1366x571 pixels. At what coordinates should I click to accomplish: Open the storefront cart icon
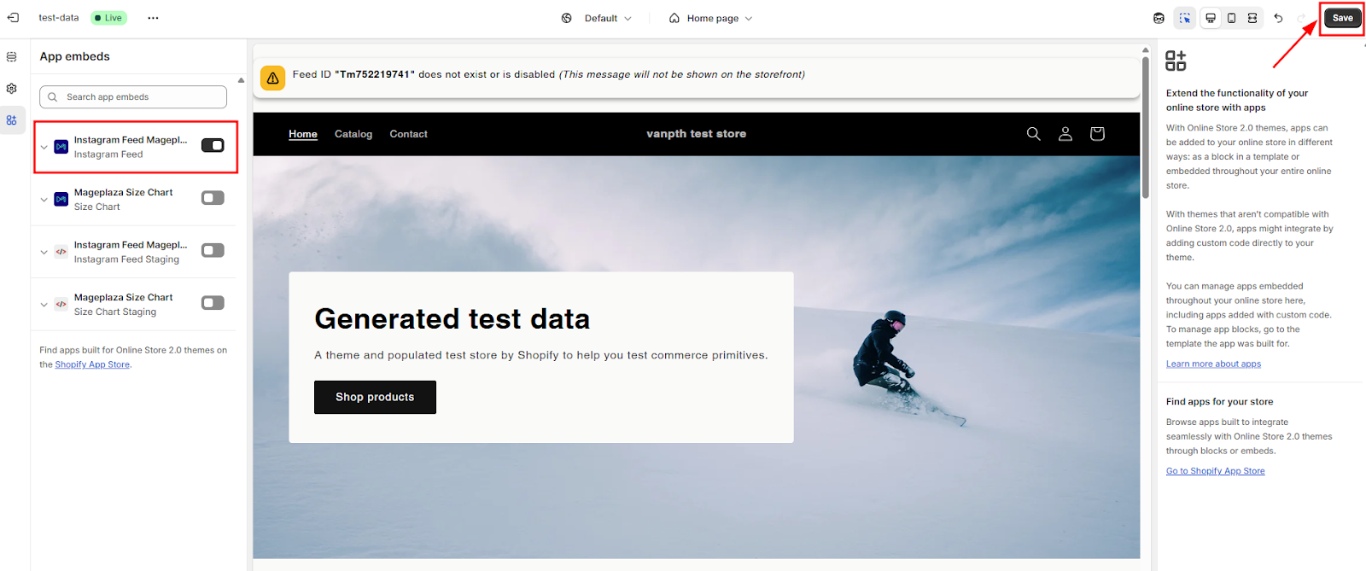pyautogui.click(x=1098, y=134)
